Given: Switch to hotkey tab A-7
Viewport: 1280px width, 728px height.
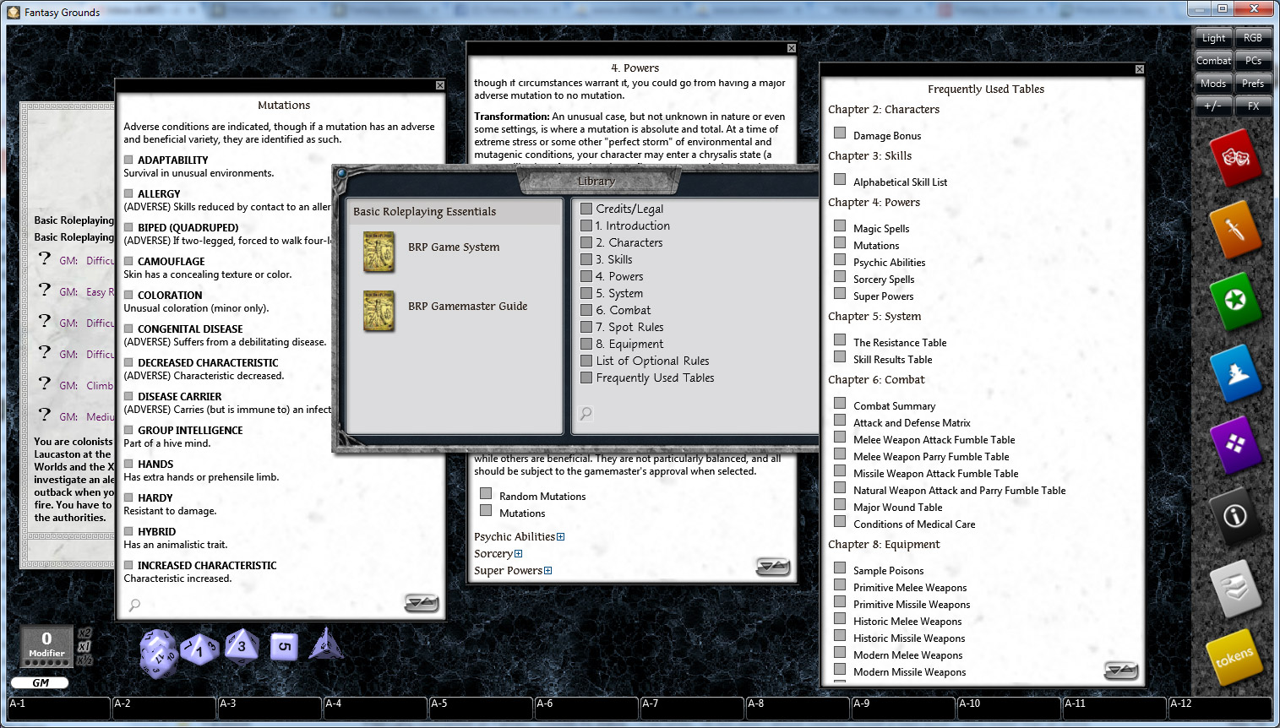Looking at the screenshot, I should 692,708.
